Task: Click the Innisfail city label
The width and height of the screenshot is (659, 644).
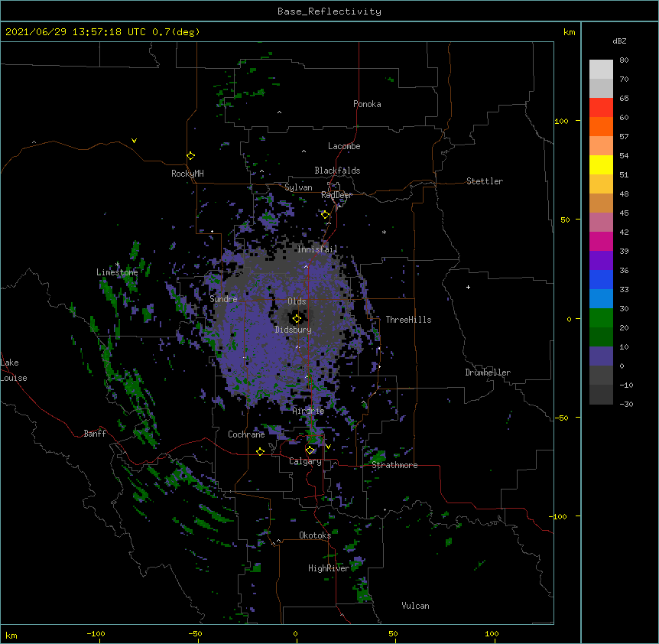Action: (x=317, y=249)
